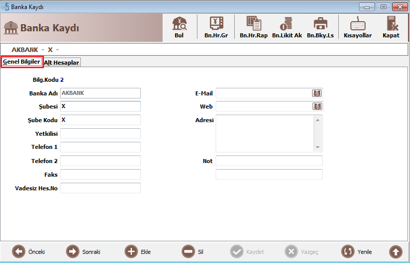Click the Not input field
The image size is (410, 263).
pos(269,161)
